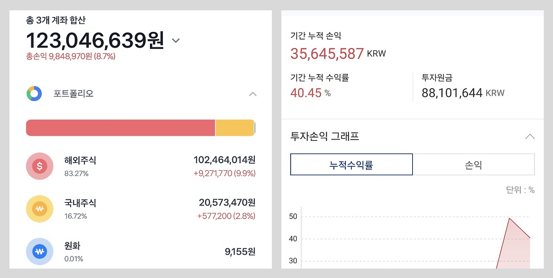Click the yellow won domestic stocks icon
The height and width of the screenshot is (278, 553).
tap(40, 209)
